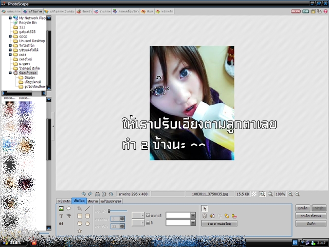Select the speech balloon tool

click(69, 208)
